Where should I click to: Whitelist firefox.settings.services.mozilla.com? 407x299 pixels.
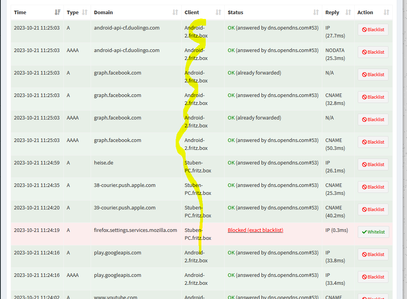pos(373,232)
